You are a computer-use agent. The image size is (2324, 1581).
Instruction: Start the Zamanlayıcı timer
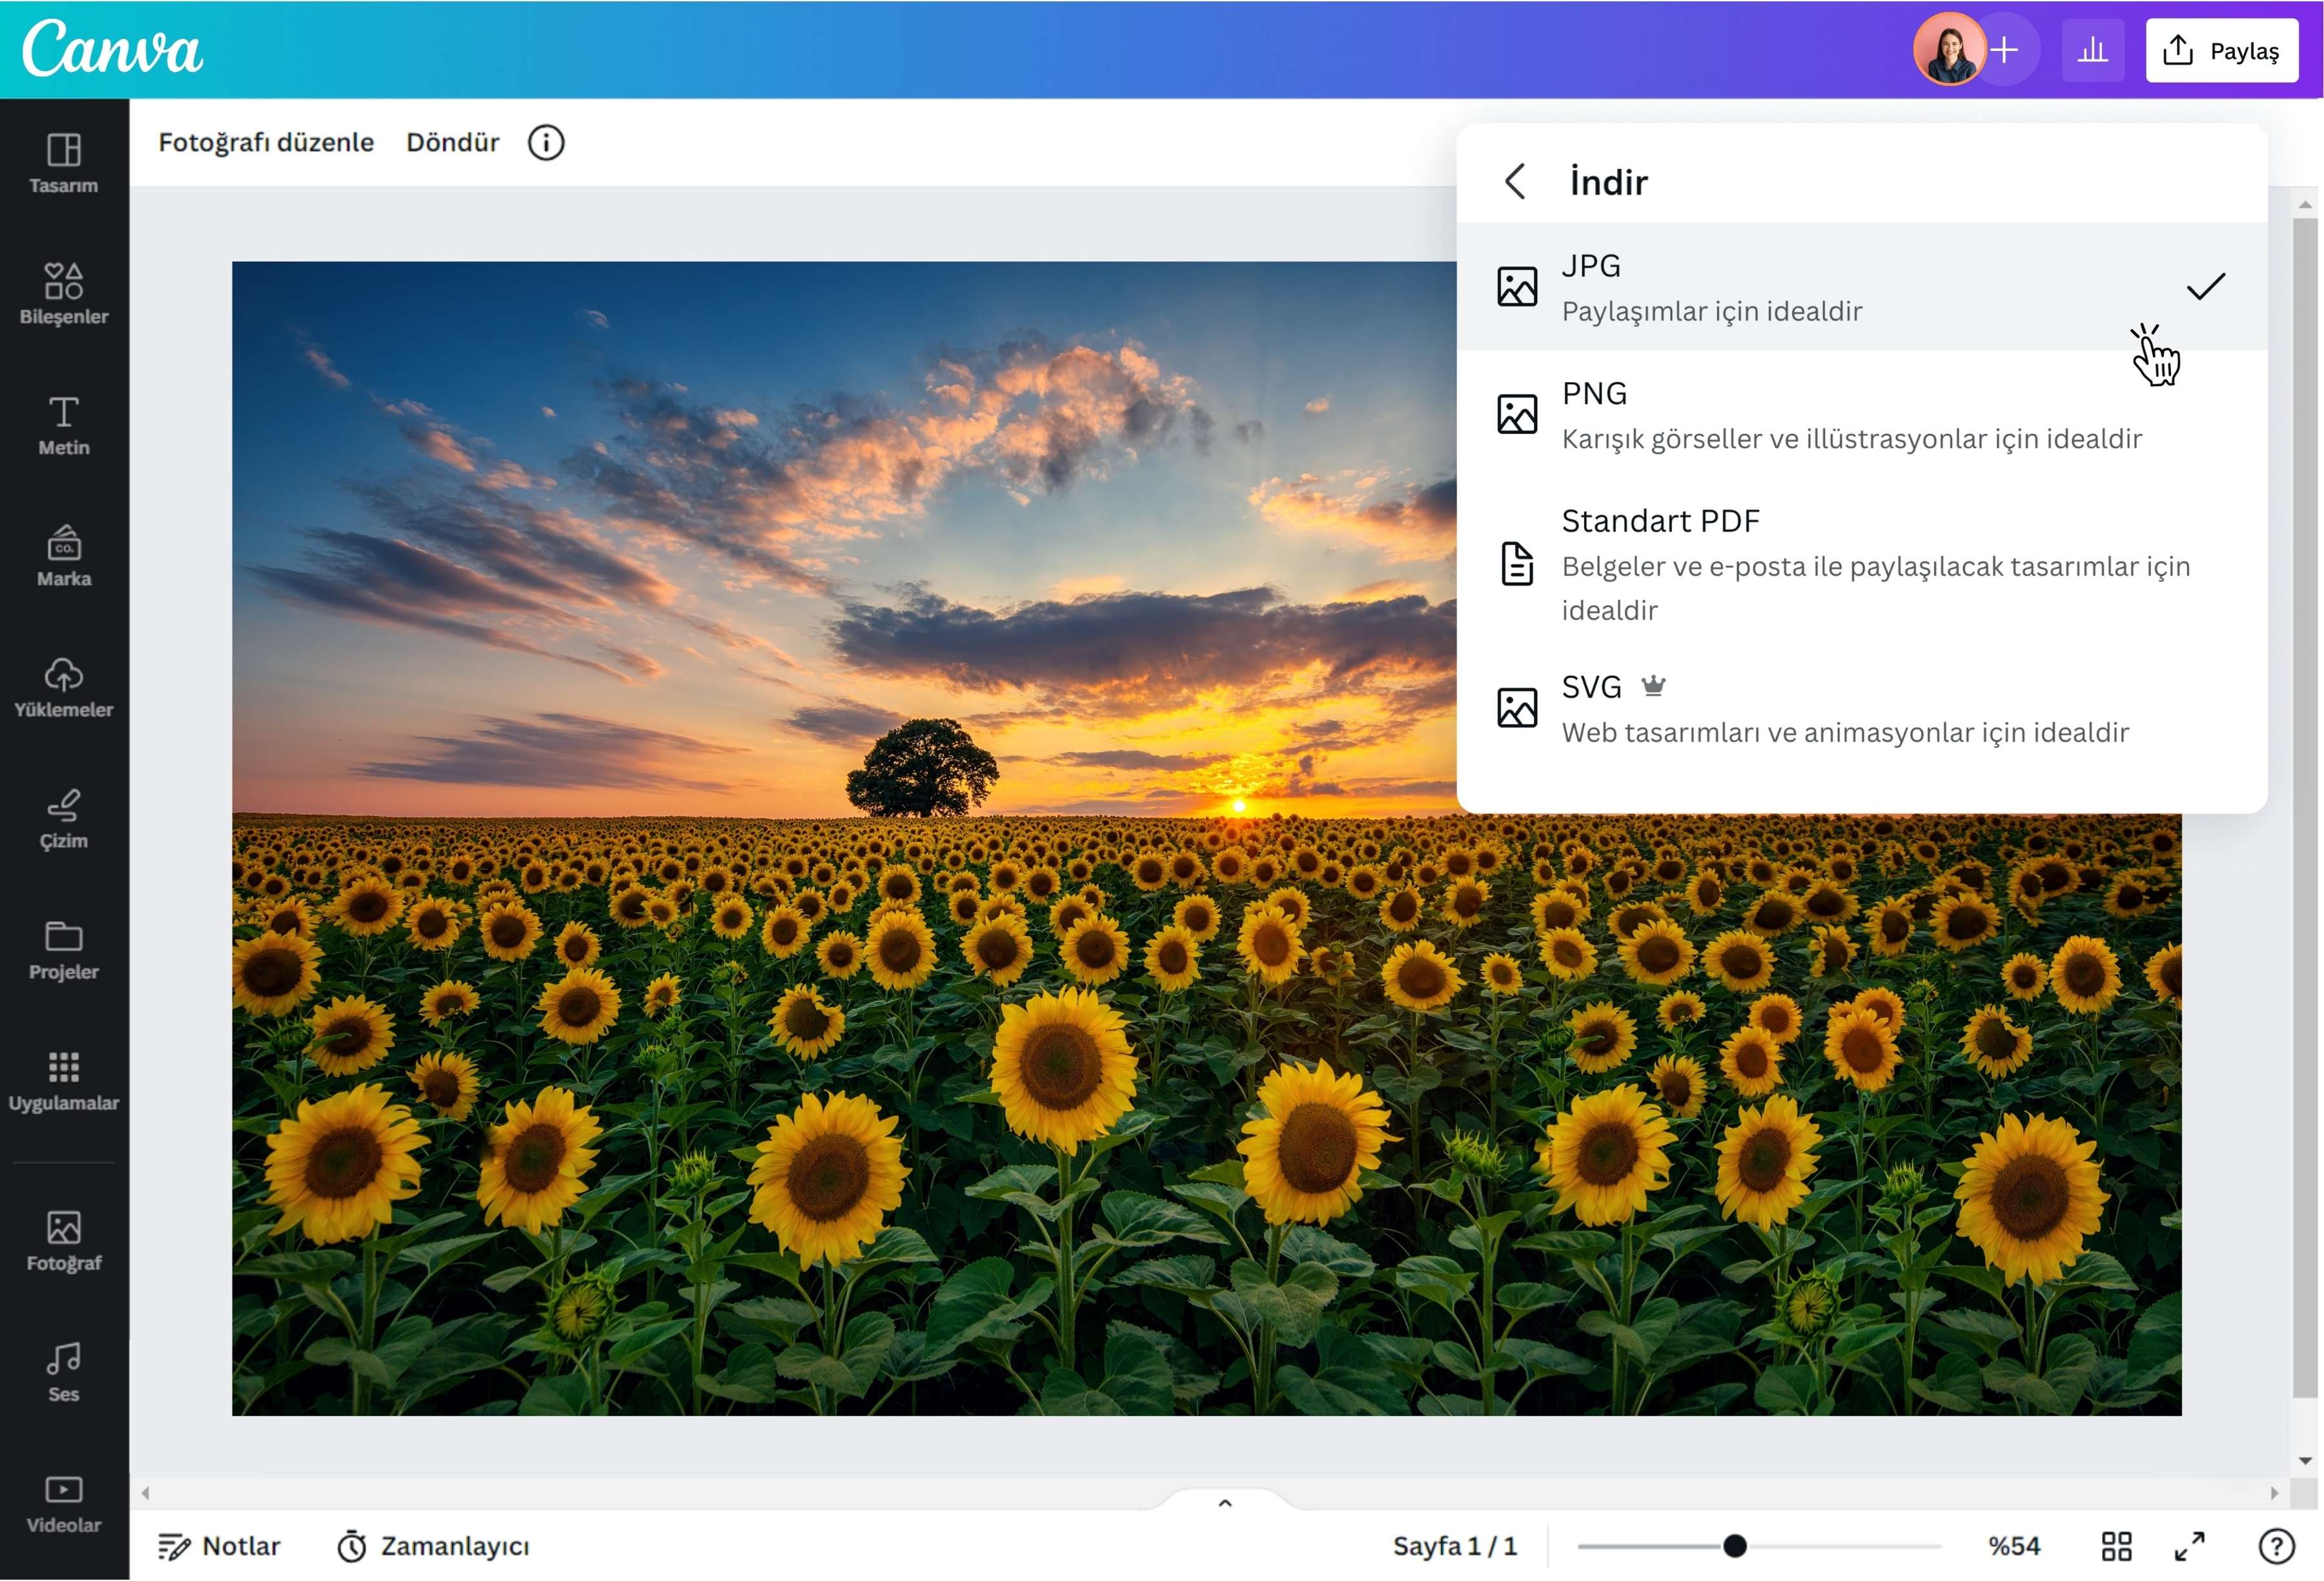[x=433, y=1546]
